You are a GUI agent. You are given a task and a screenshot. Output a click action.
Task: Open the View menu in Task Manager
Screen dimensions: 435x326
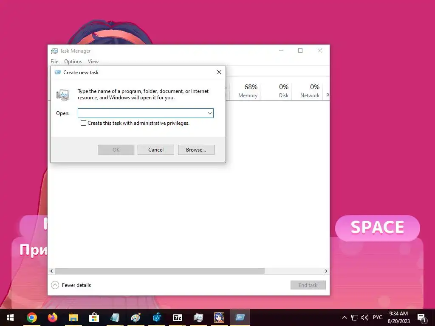coord(93,62)
